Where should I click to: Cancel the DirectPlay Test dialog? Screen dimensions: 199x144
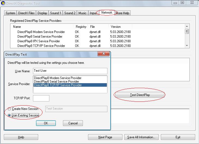(73, 123)
